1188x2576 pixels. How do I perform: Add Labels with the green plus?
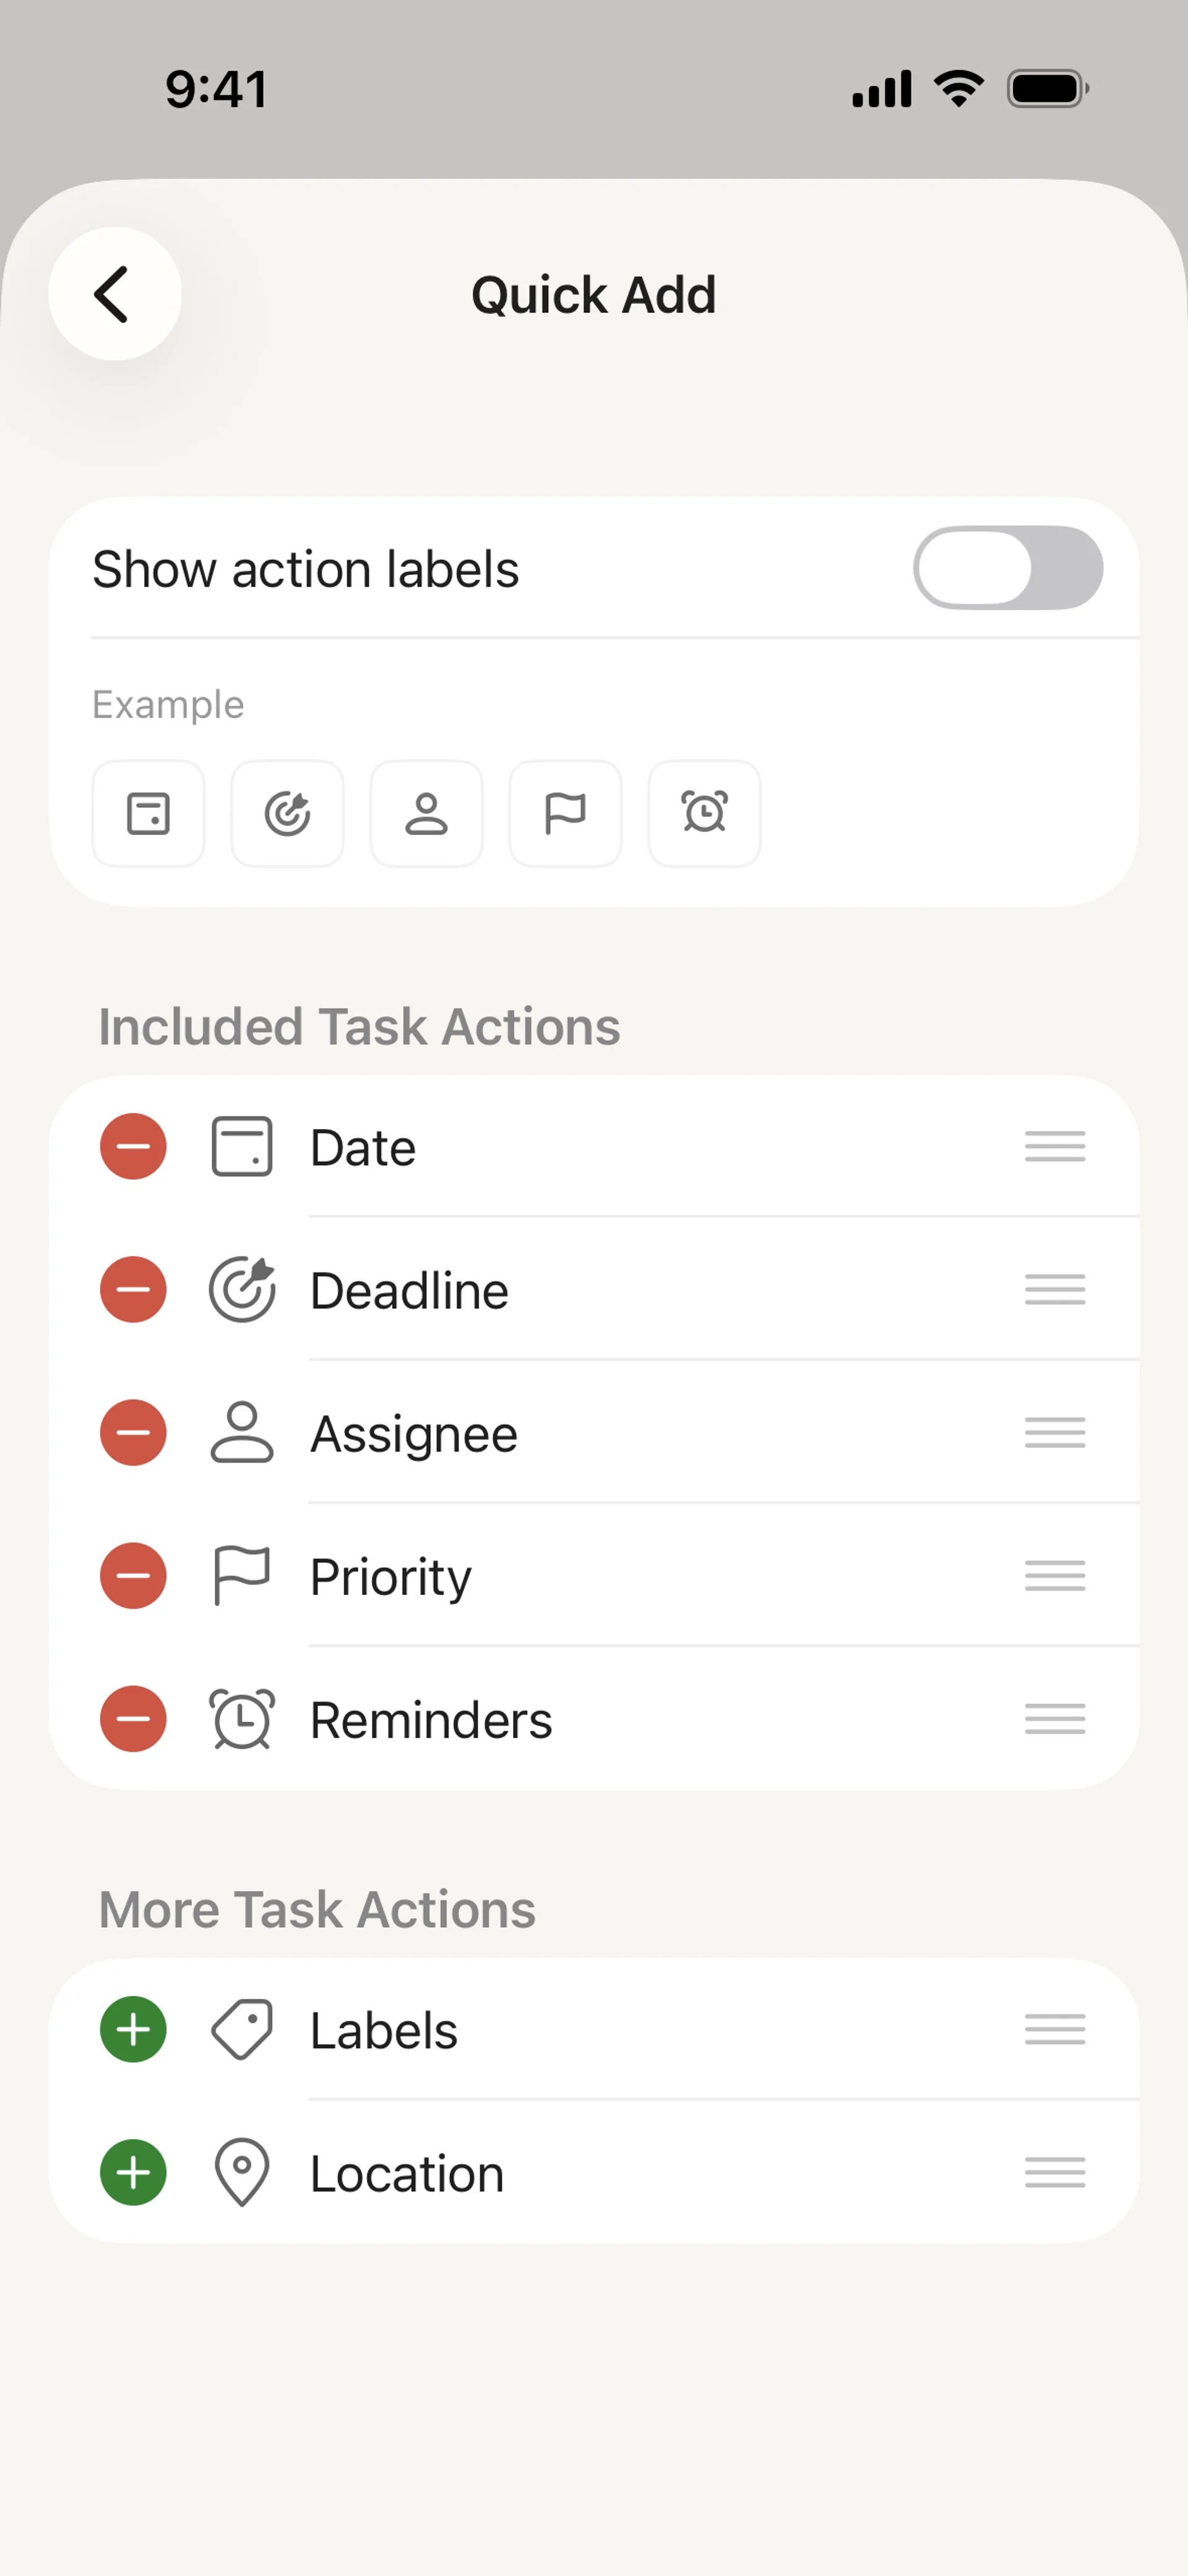pos(133,2029)
